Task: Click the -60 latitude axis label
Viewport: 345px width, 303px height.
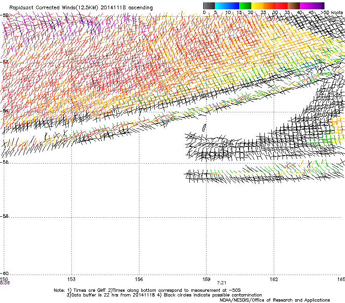Action: (4, 273)
